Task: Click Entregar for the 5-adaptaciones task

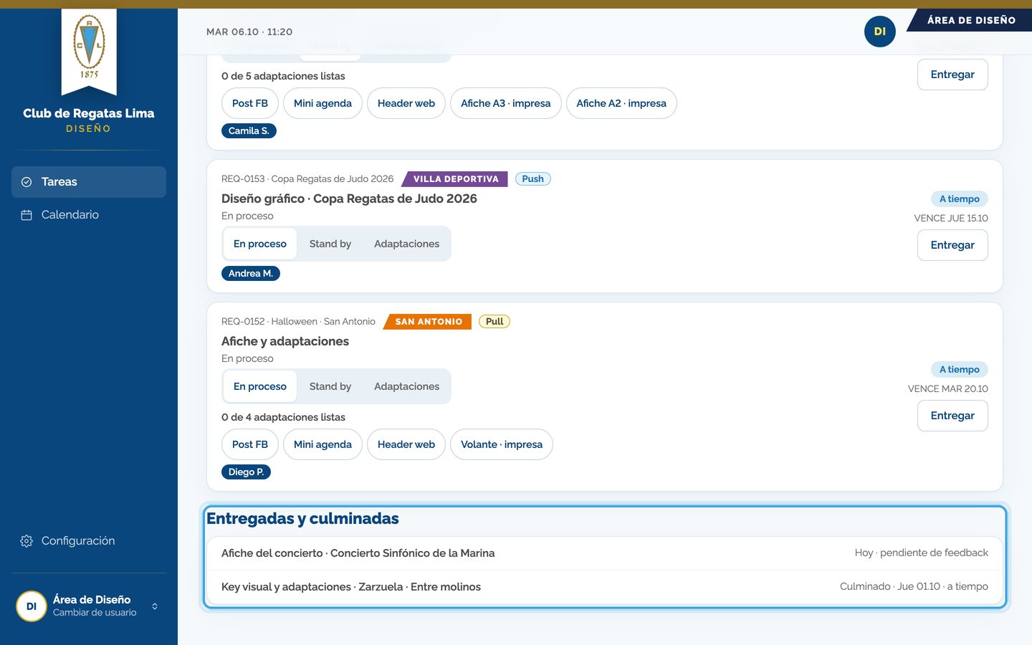Action: tap(952, 75)
